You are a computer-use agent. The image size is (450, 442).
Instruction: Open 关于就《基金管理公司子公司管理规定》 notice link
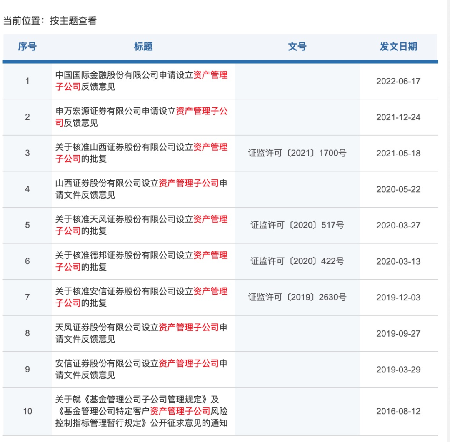click(141, 411)
